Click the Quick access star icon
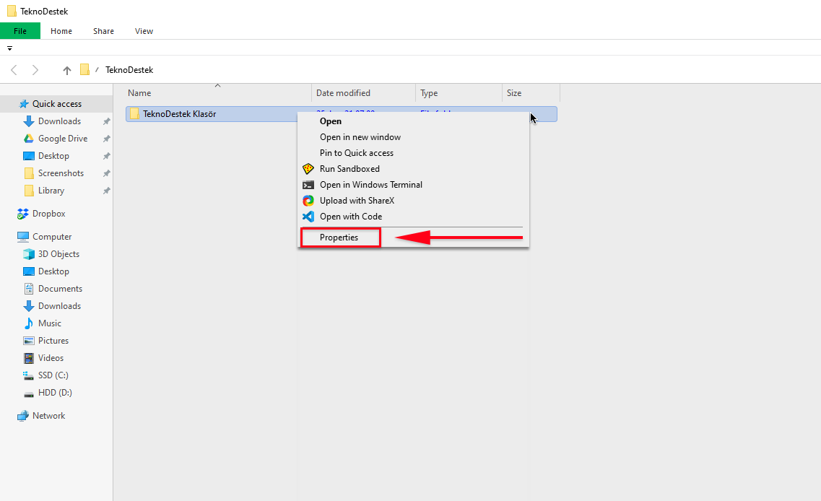The width and height of the screenshot is (821, 501). click(x=24, y=104)
